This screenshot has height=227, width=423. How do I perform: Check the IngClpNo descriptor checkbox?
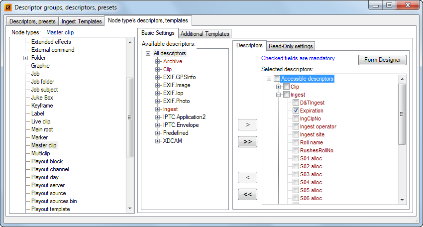pyautogui.click(x=296, y=118)
